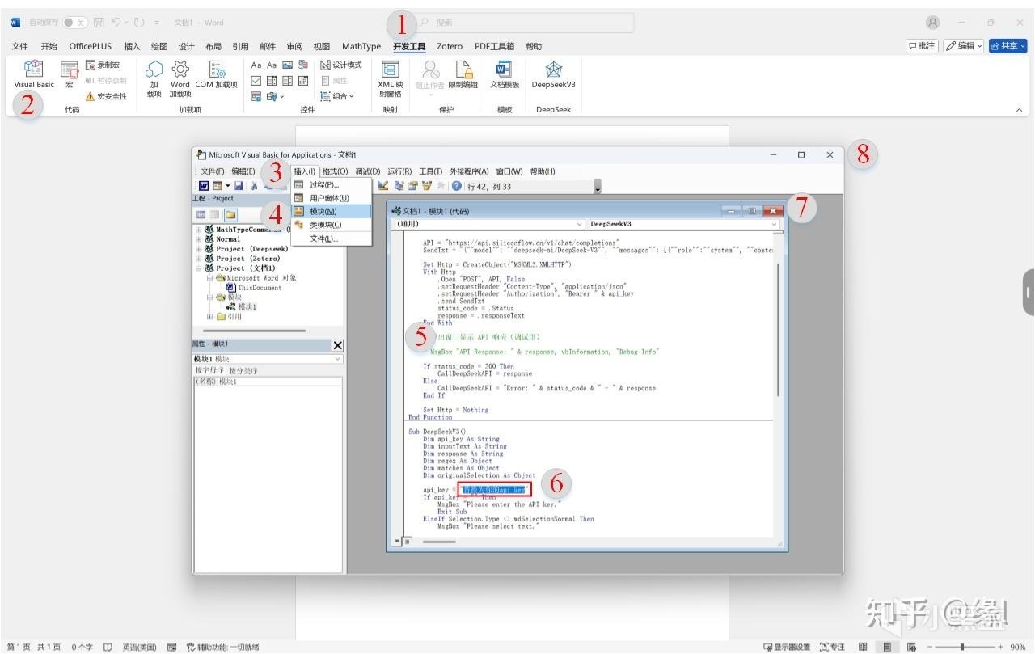Click View Code icon in project panel
This screenshot has width=1035, height=654.
[x=202, y=214]
